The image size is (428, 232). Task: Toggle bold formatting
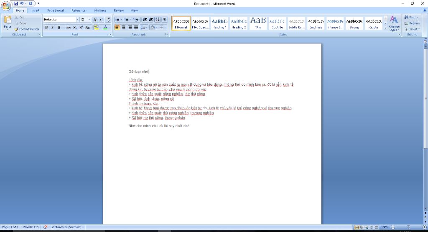[x=46, y=27]
